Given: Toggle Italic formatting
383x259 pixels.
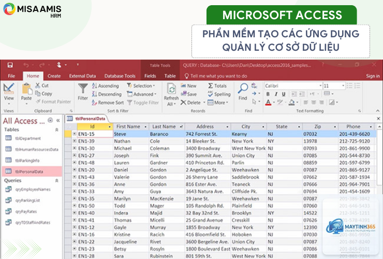Looking at the screenshot, I should point(276,94).
